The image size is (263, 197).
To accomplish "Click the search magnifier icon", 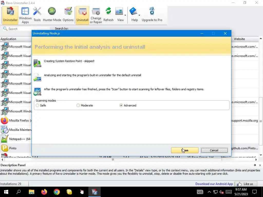I will 5,29.
